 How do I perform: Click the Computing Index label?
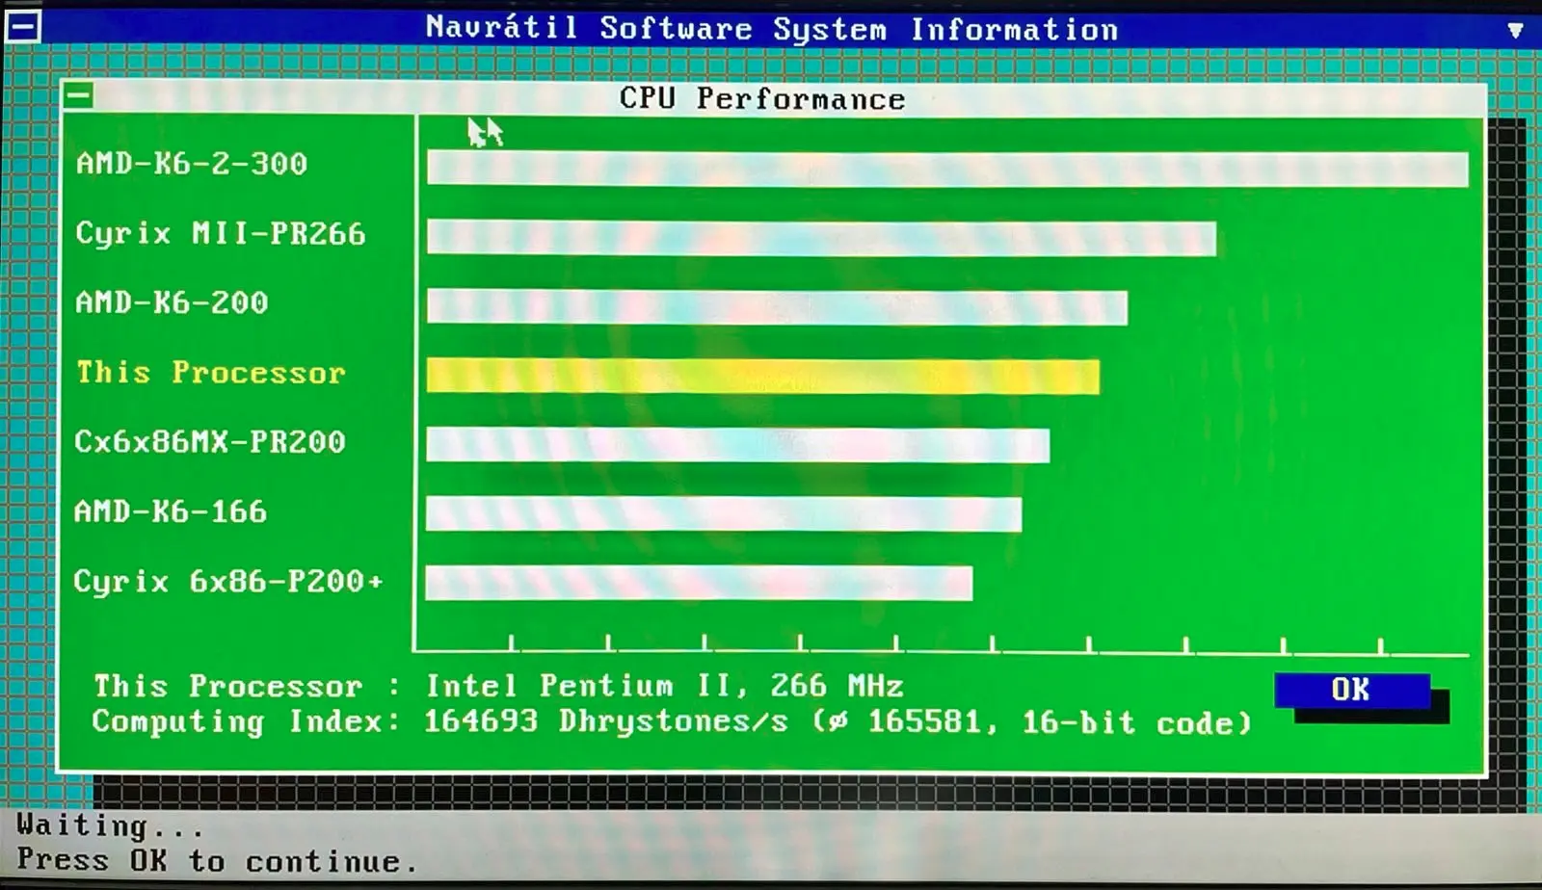click(246, 721)
